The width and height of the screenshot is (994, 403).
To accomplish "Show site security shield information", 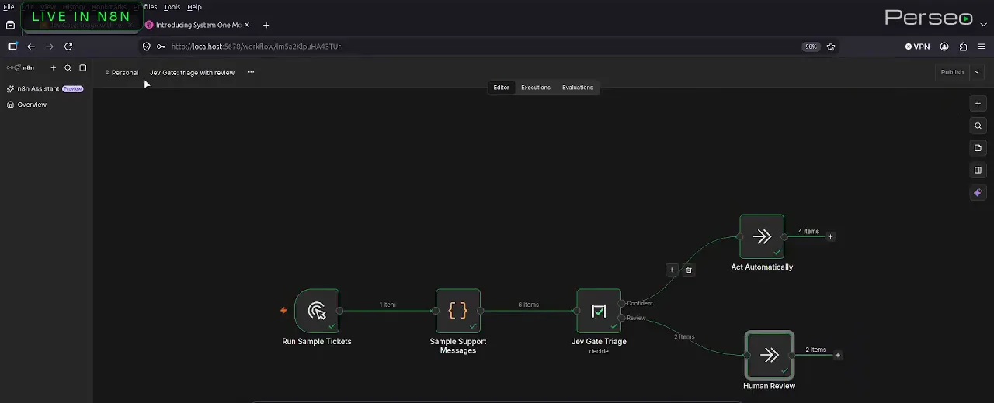I will click(147, 46).
